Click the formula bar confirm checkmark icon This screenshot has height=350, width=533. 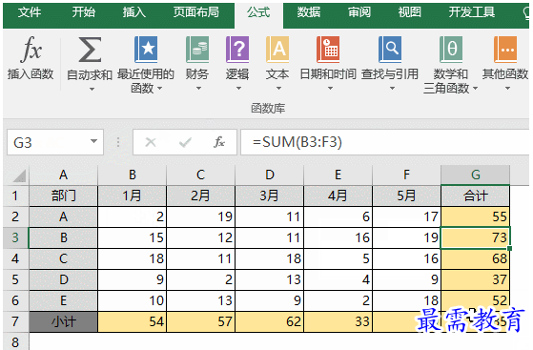pos(185,142)
